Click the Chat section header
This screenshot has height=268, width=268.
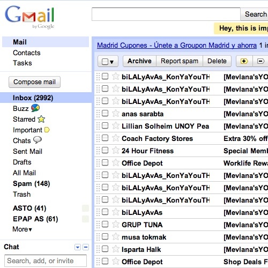pos(11,247)
